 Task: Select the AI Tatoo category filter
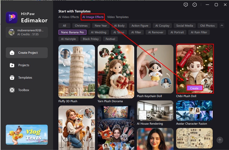[x=119, y=32]
